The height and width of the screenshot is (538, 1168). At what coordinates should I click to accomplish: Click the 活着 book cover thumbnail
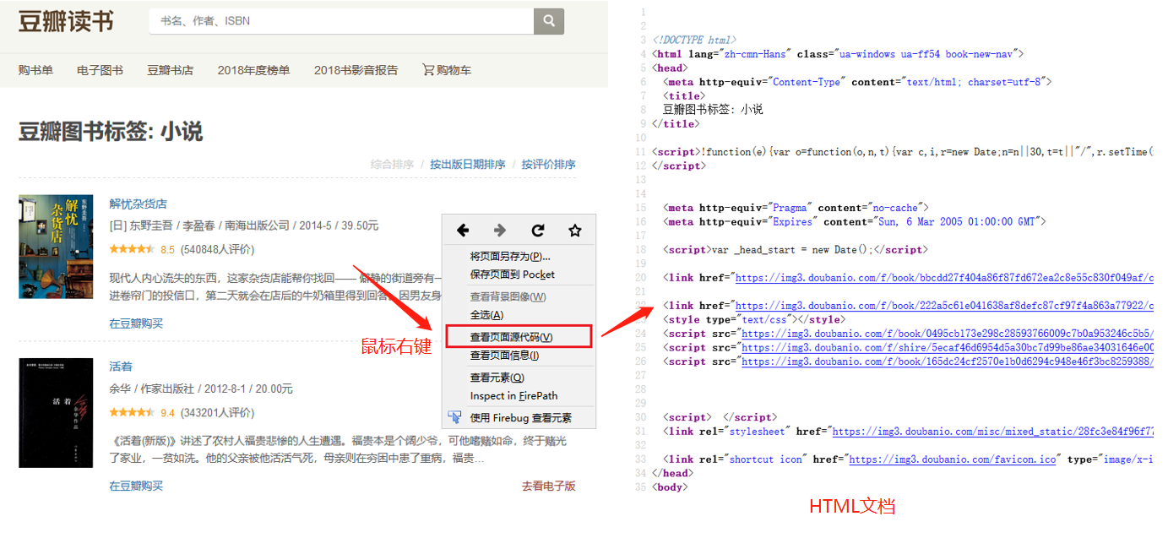(56, 413)
